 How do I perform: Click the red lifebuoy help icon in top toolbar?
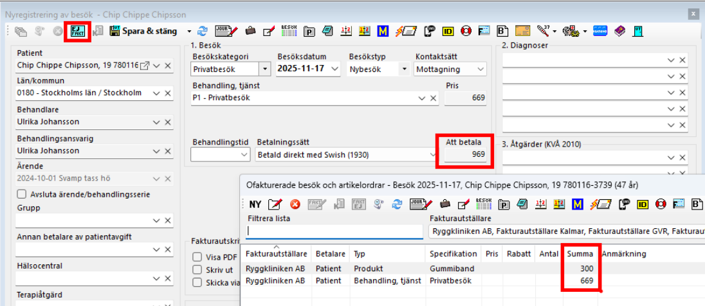click(466, 31)
